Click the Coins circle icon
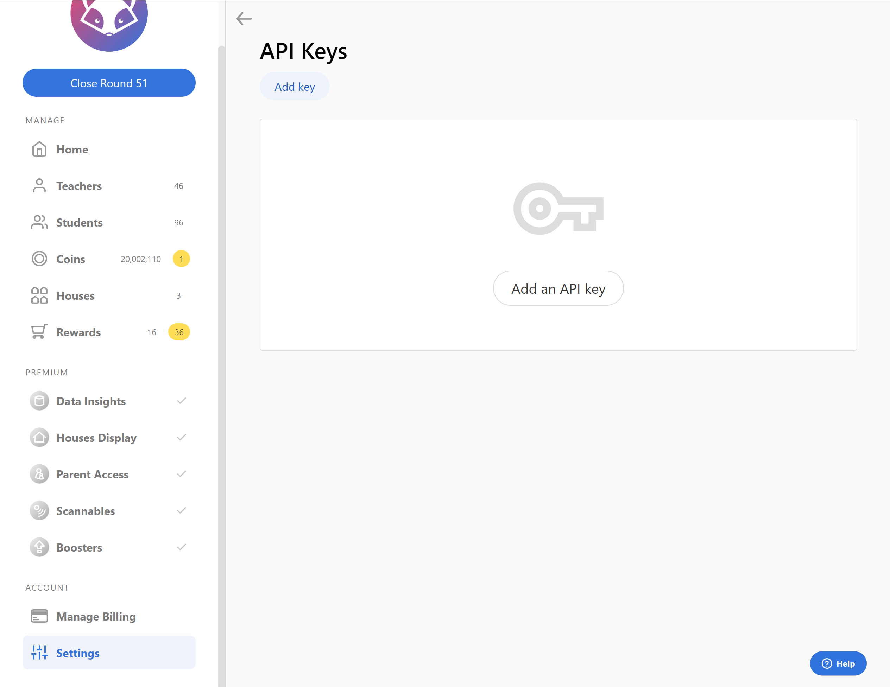 tap(39, 259)
